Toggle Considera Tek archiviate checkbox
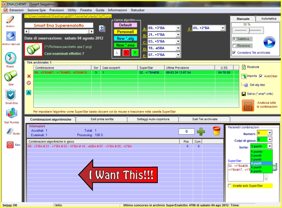The height and width of the screenshot is (208, 282). click(234, 53)
